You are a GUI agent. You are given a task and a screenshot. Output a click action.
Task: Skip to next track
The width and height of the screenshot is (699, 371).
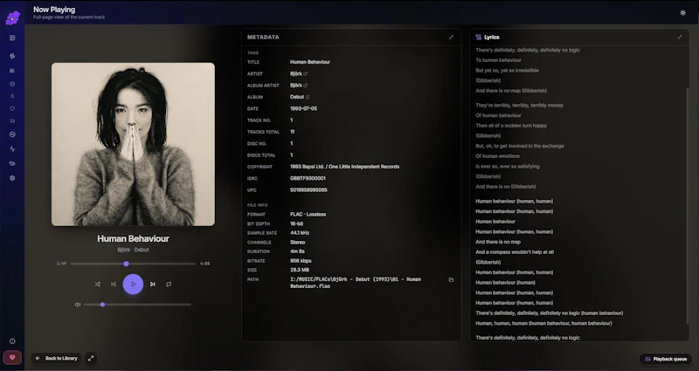[x=152, y=285]
